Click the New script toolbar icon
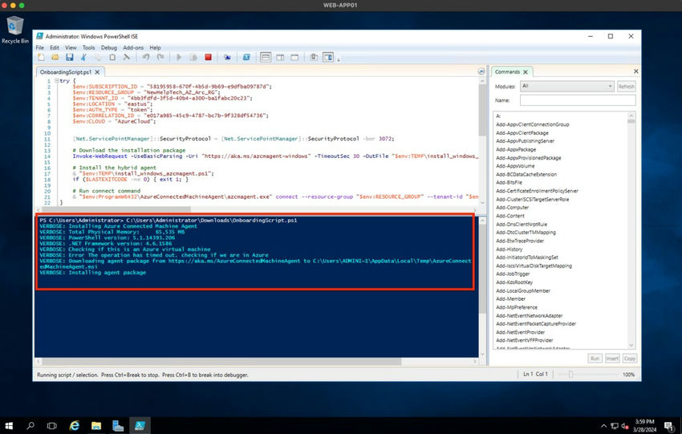Screen dimensions: 682x434 pos(41,57)
